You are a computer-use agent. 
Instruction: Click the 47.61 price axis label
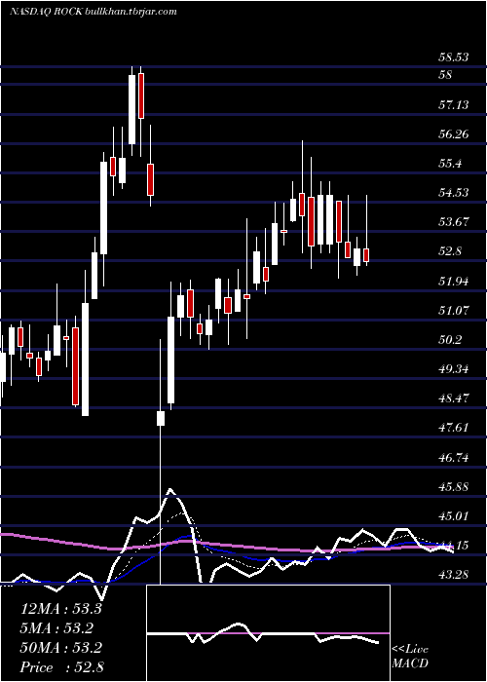[x=454, y=428]
